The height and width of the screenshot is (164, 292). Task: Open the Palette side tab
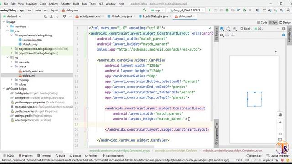(x=216, y=34)
